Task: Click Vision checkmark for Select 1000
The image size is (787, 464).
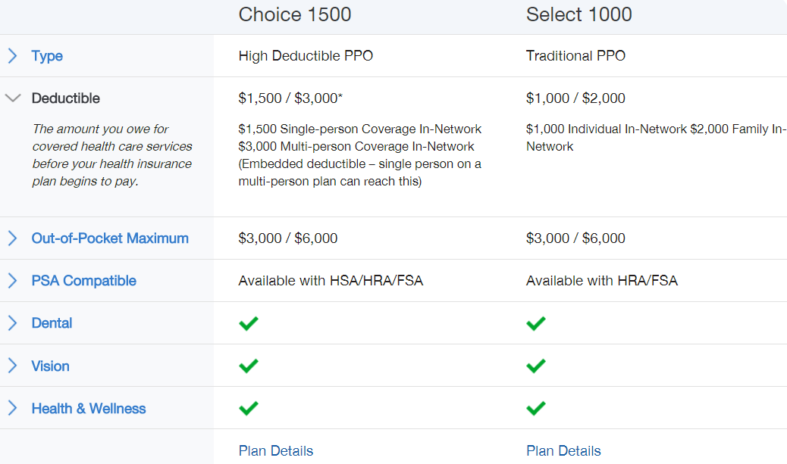Action: coord(536,366)
